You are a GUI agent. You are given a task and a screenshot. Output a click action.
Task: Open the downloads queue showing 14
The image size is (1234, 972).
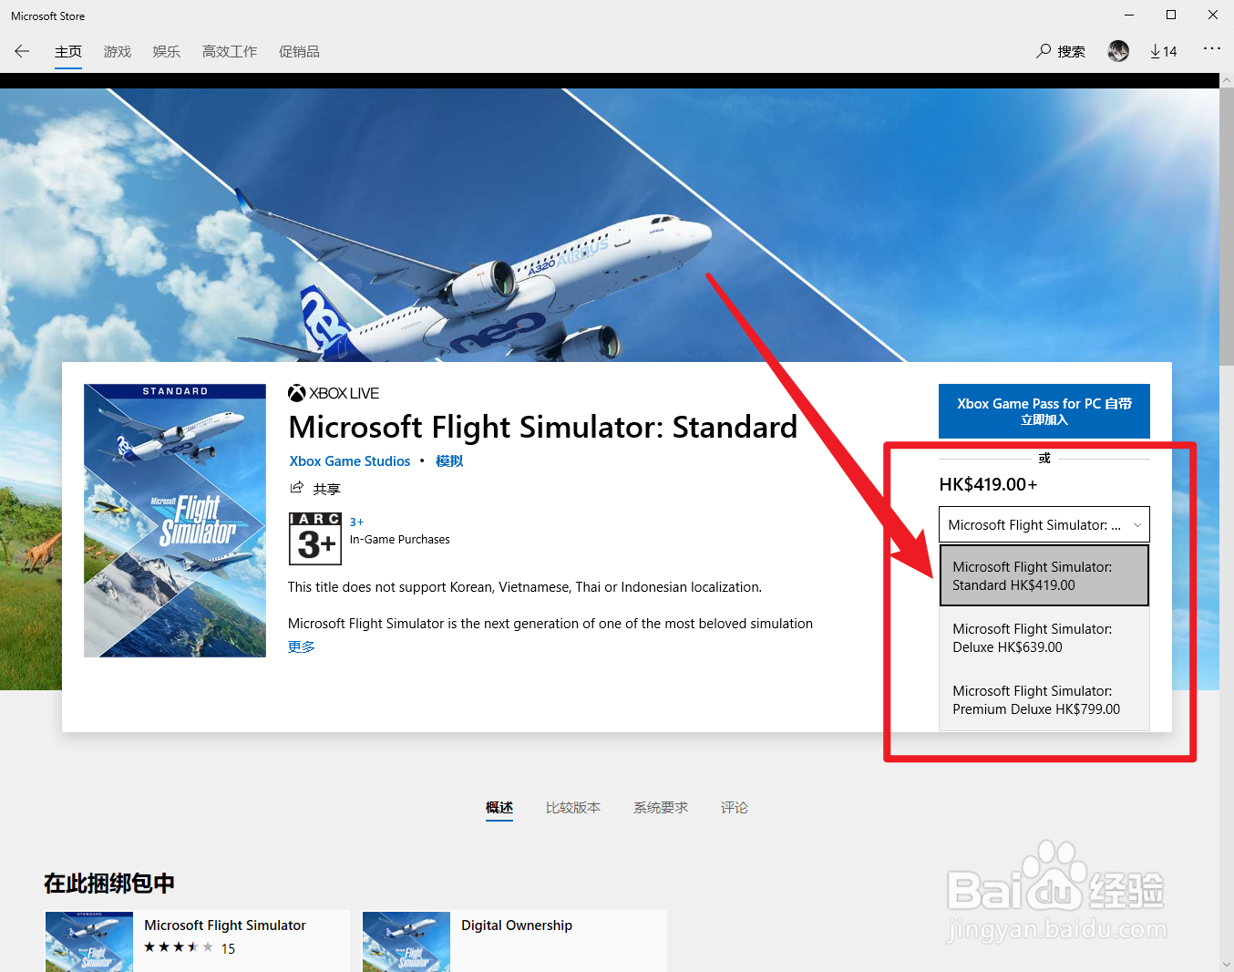pyautogui.click(x=1163, y=51)
